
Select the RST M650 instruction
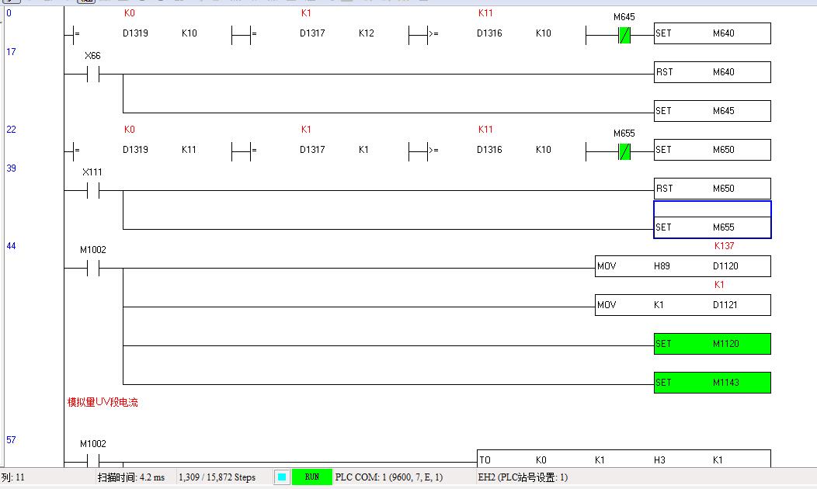click(712, 189)
